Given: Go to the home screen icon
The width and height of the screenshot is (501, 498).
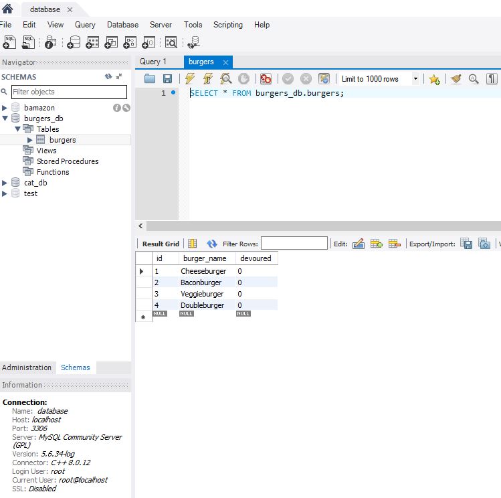Looking at the screenshot, I should [7, 9].
